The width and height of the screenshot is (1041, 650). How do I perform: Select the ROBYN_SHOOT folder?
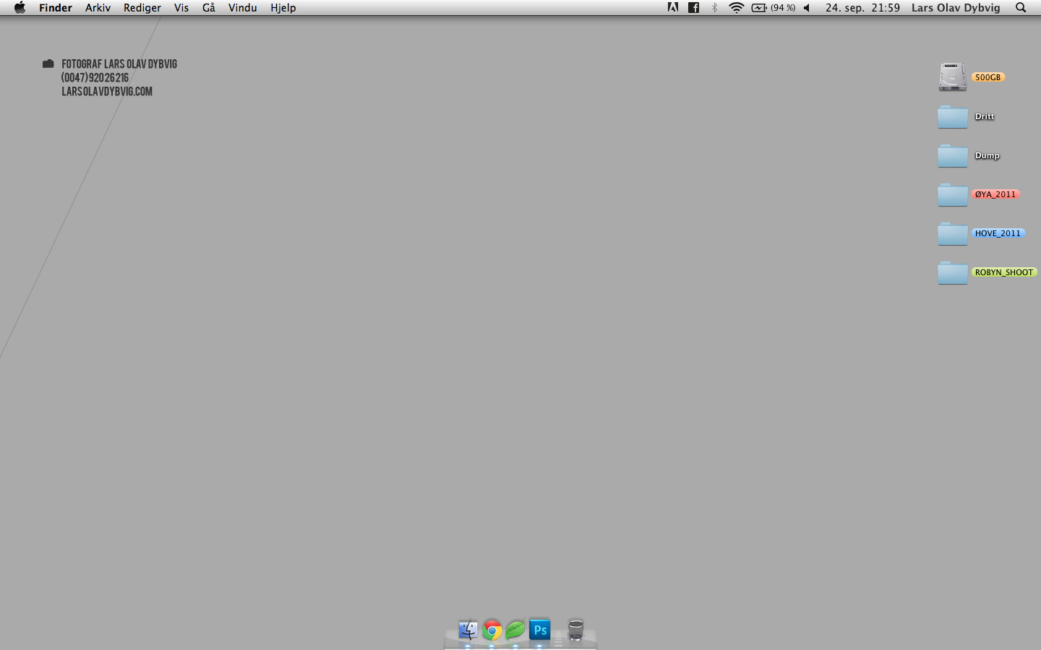coord(953,272)
